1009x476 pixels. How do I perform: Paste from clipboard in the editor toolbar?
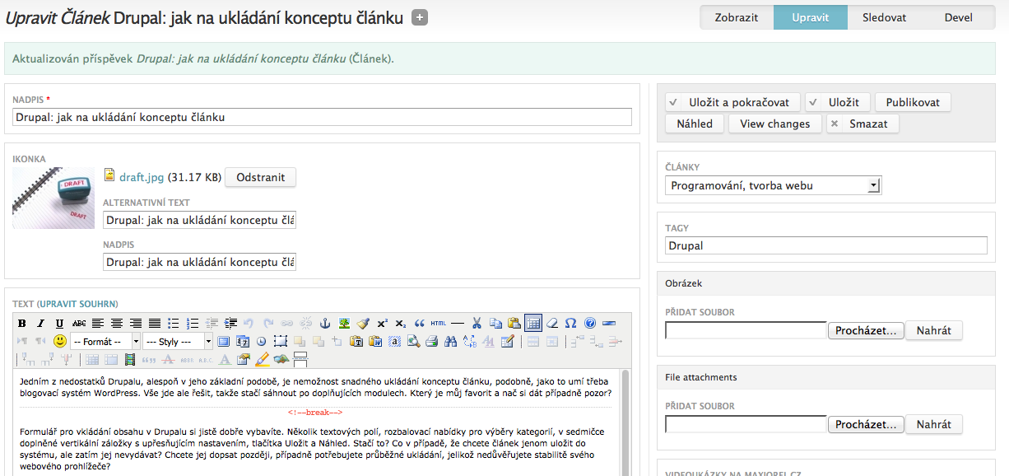click(x=514, y=323)
